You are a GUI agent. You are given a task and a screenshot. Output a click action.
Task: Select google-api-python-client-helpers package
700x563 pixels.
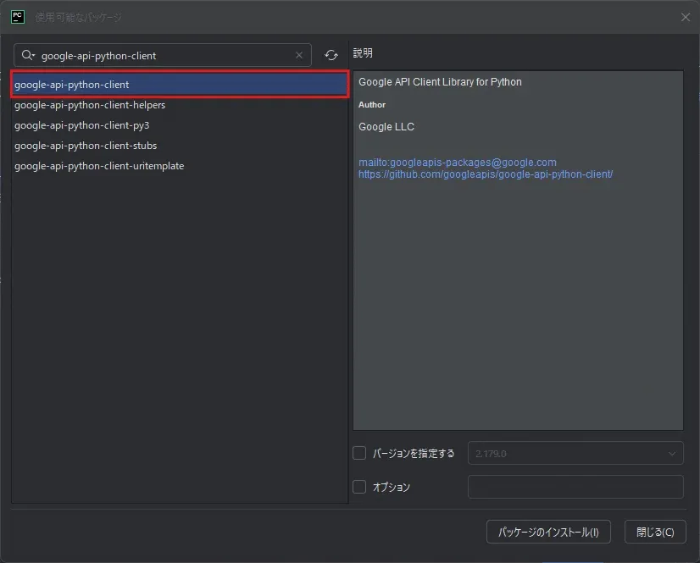coord(180,105)
